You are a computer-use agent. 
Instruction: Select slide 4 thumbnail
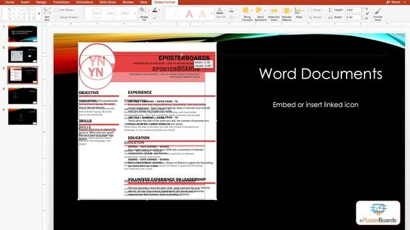click(x=23, y=96)
